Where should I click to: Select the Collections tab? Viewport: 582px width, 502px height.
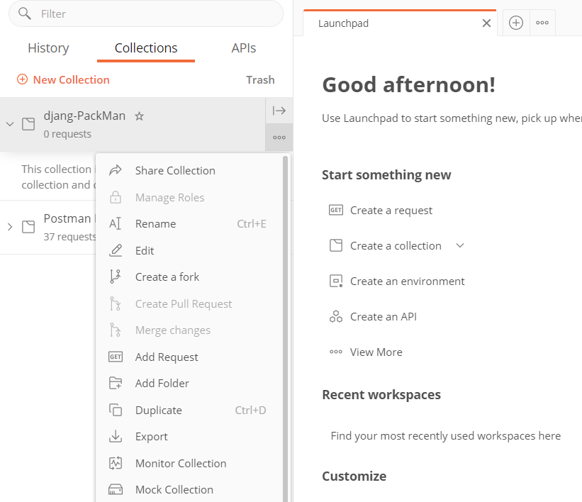click(146, 48)
